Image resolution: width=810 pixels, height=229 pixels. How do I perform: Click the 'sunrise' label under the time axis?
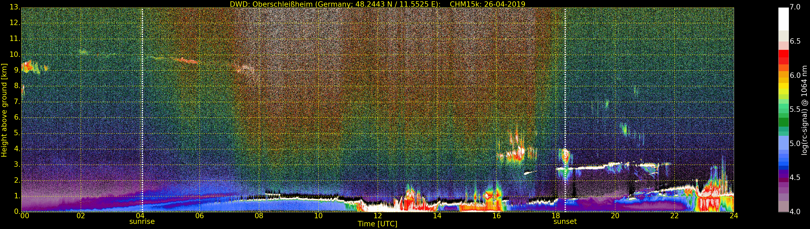(142, 221)
